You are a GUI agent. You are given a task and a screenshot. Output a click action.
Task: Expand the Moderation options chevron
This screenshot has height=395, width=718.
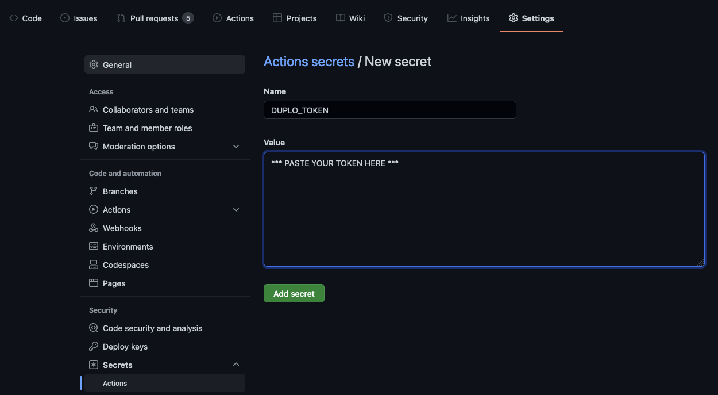[x=236, y=147]
